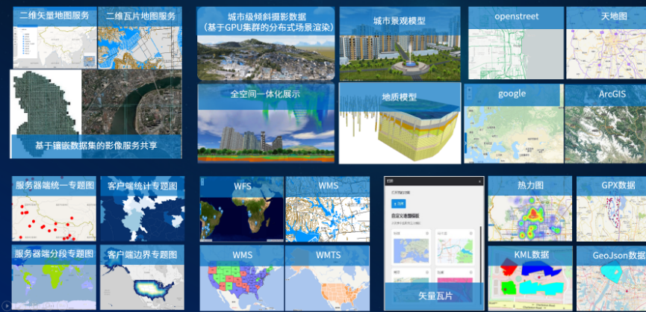Image resolution: width=646 pixels, height=312 pixels.
Task: Click the blue button in the 矢量瓦片 panel
Action: point(398,204)
